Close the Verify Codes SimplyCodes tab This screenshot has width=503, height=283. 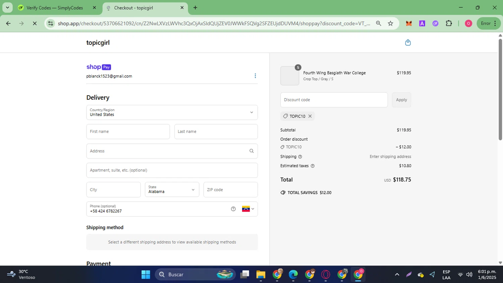[x=94, y=8]
